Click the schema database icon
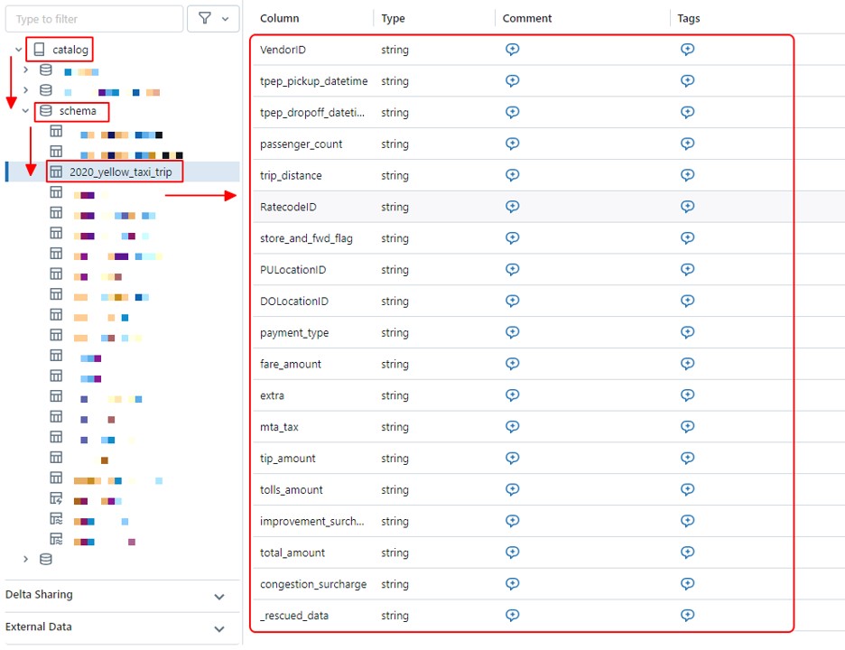This screenshot has width=845, height=650. pos(46,111)
